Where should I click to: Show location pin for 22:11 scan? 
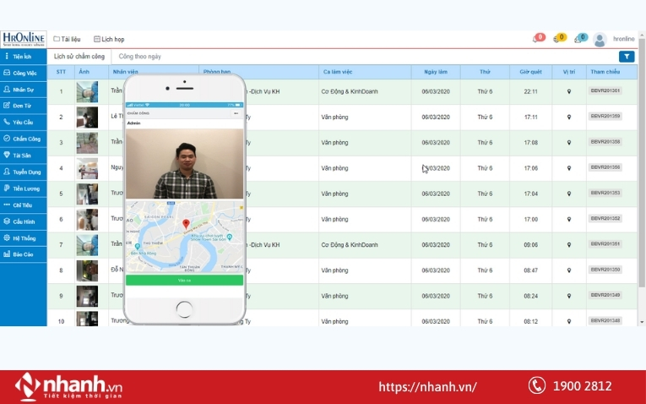point(568,91)
